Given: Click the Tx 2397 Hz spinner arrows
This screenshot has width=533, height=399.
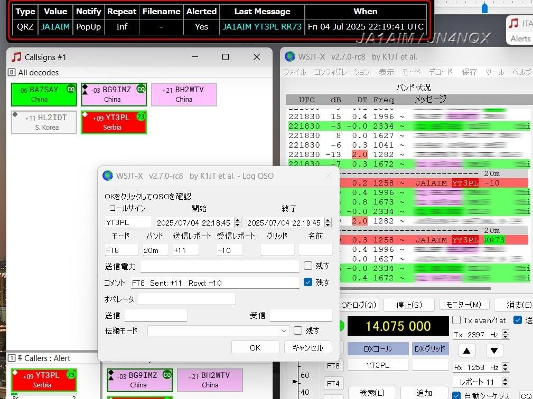Looking at the screenshot, I should pos(506,335).
